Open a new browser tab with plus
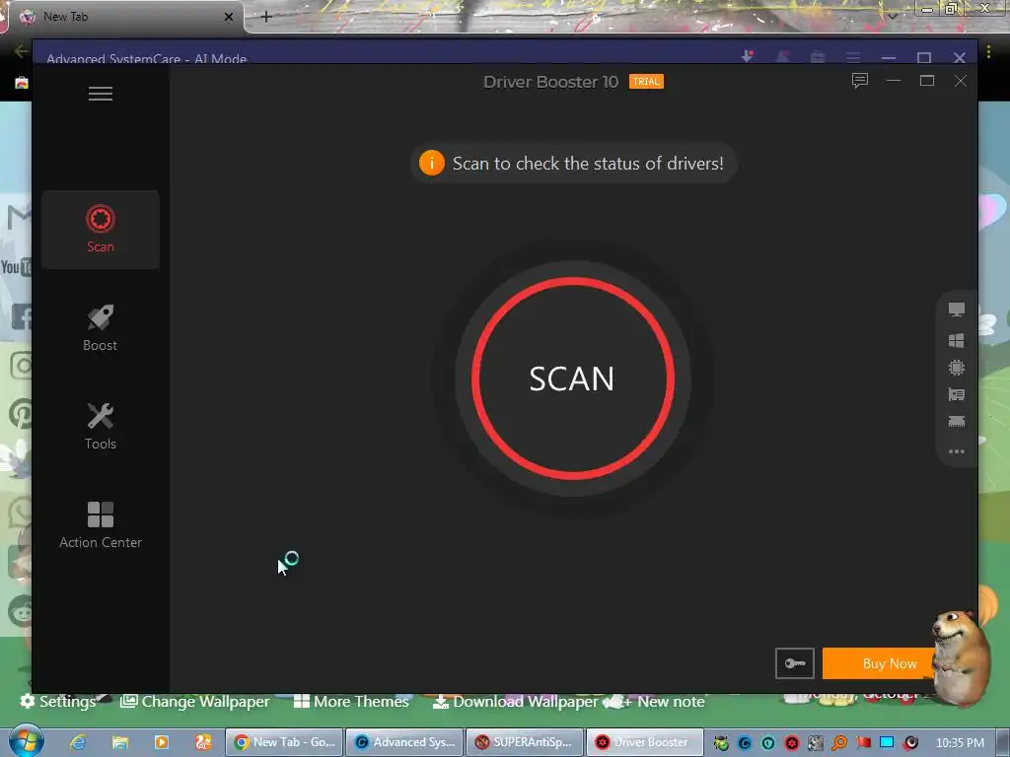 (x=266, y=17)
